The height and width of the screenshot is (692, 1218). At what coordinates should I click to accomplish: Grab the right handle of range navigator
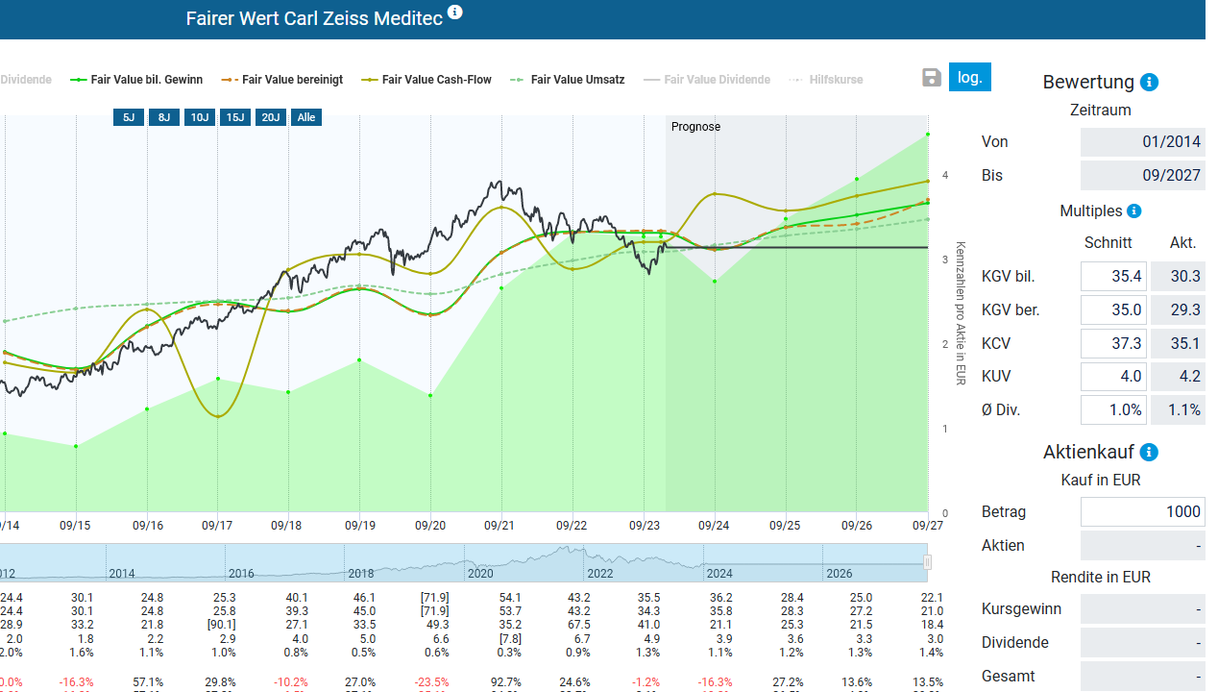(x=928, y=562)
